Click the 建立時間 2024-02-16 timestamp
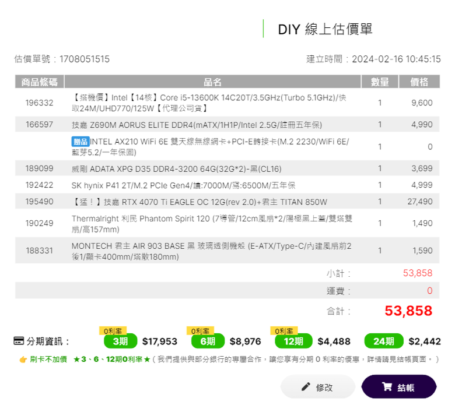The height and width of the screenshot is (412, 455). click(373, 59)
